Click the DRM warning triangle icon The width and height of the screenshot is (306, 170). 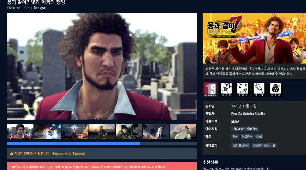(12, 153)
